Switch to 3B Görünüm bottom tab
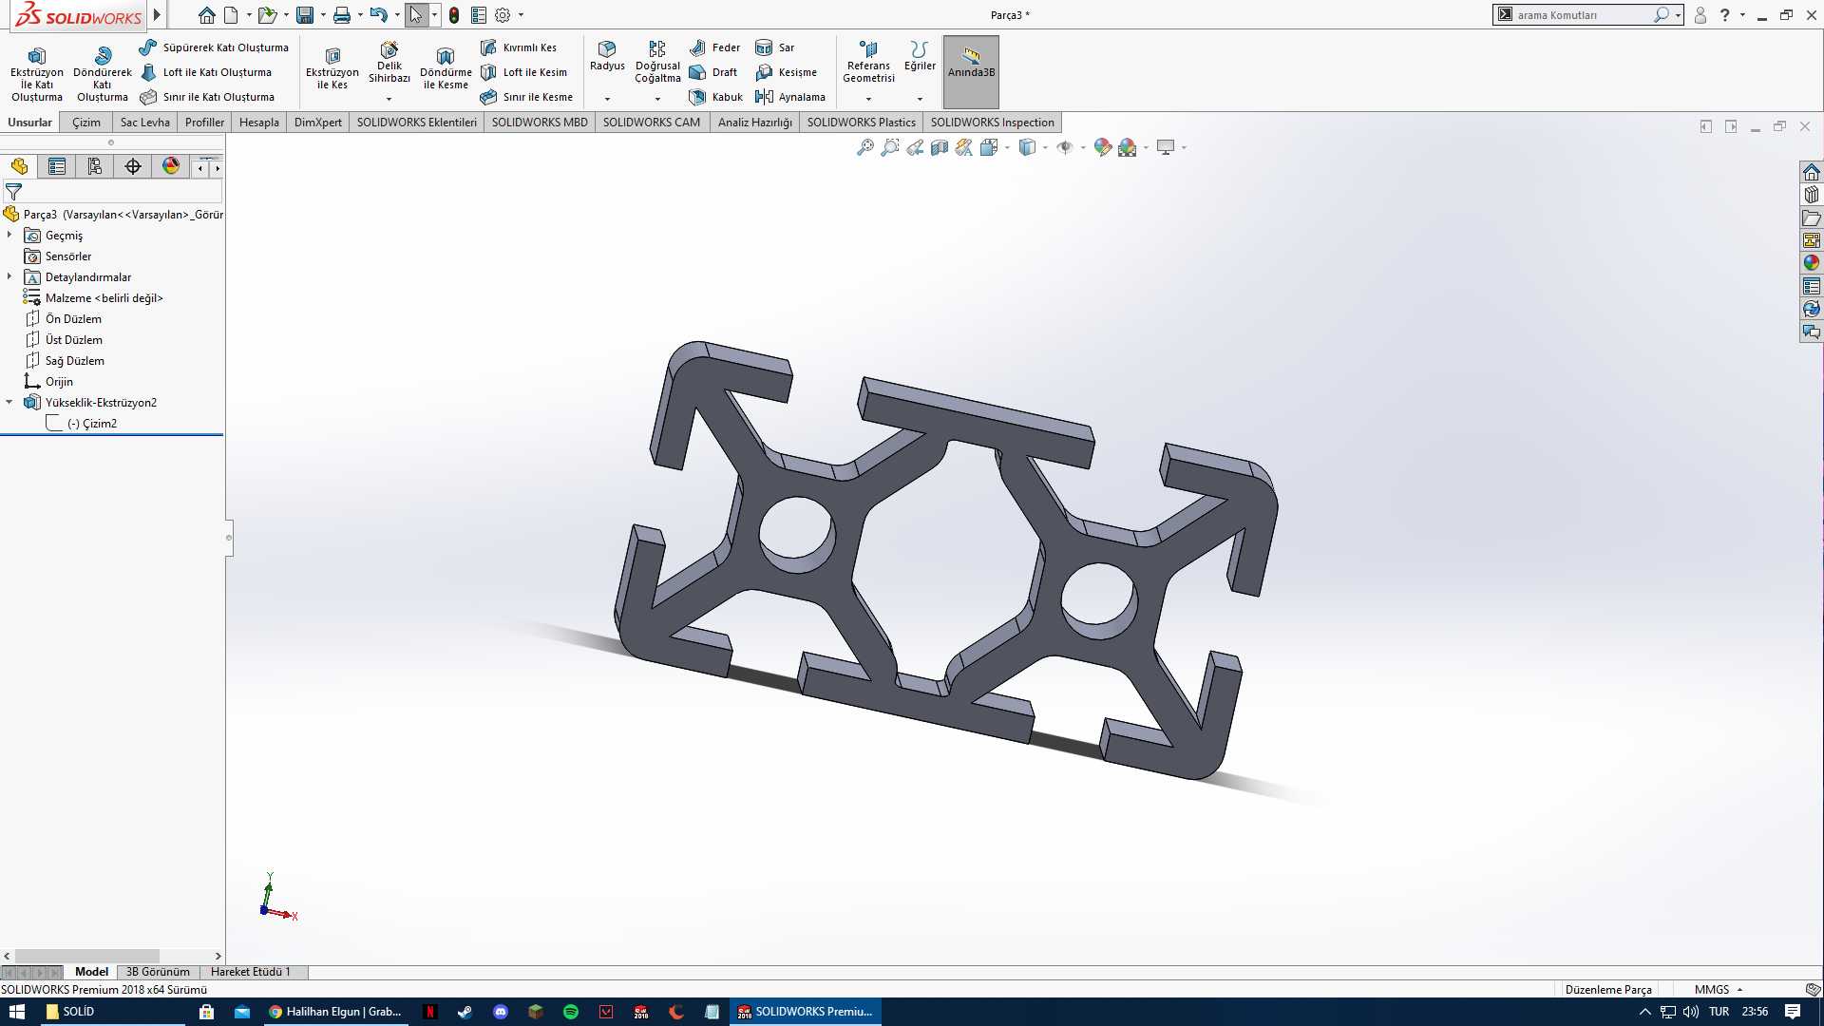The width and height of the screenshot is (1824, 1026). 158,972
